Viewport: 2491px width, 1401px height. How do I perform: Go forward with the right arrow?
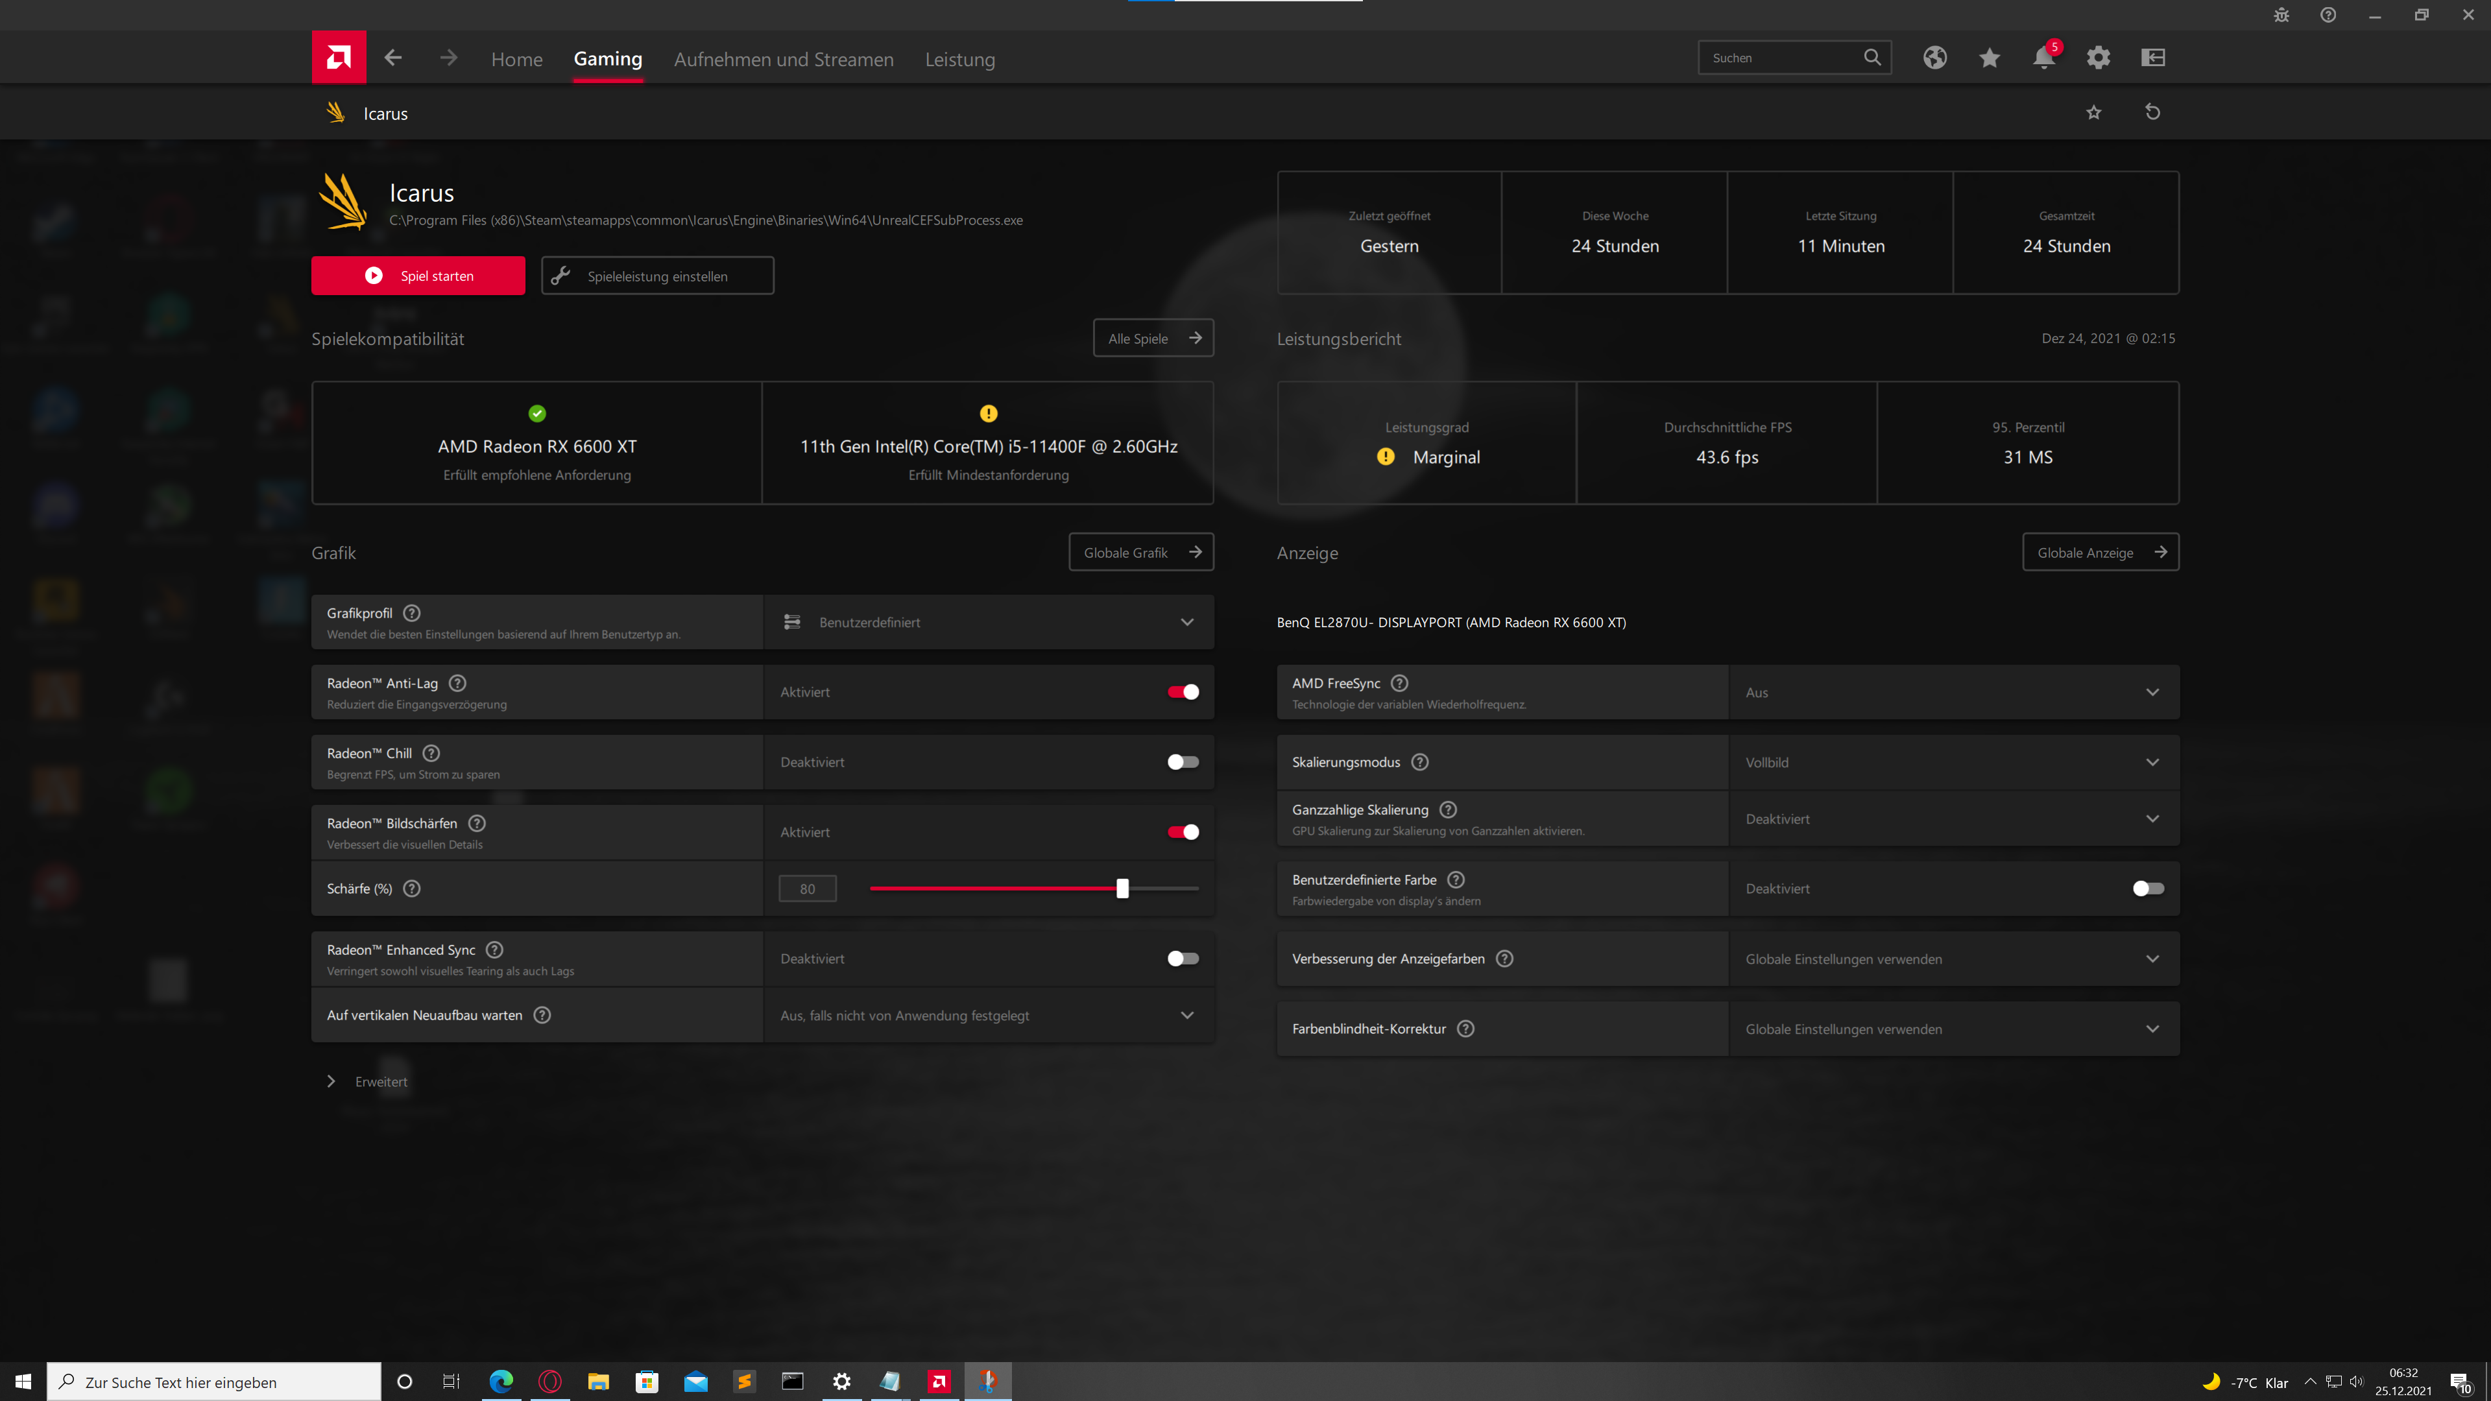pos(449,58)
